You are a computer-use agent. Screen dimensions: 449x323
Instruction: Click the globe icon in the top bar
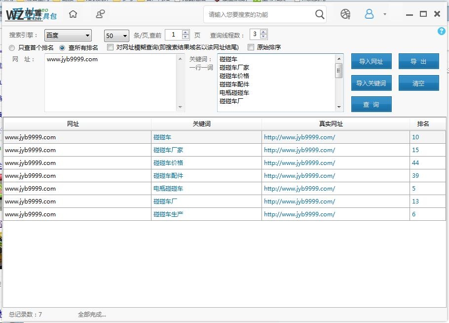click(345, 15)
